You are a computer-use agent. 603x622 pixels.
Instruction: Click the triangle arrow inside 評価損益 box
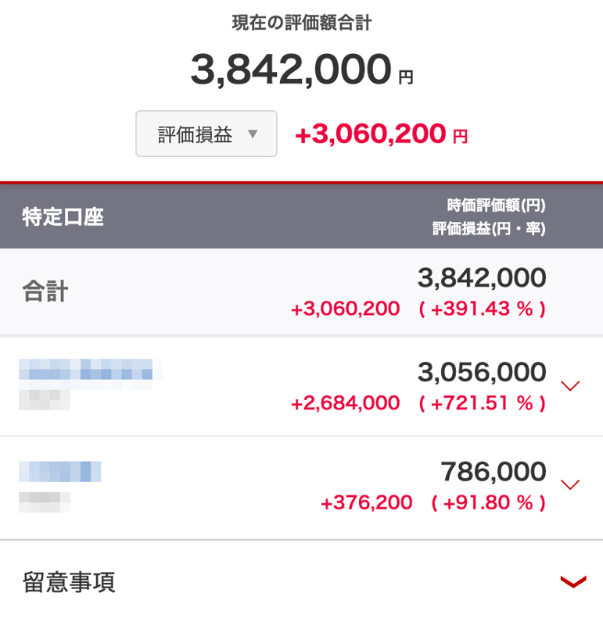[x=253, y=134]
